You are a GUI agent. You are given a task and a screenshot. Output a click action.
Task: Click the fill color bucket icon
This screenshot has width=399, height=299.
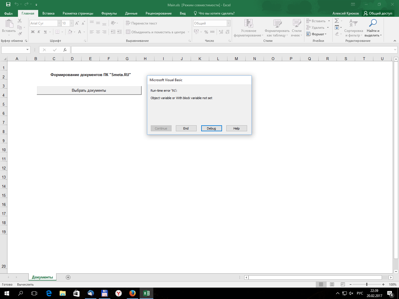[70, 32]
